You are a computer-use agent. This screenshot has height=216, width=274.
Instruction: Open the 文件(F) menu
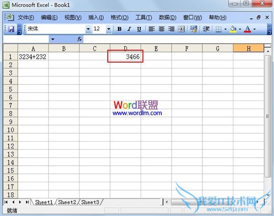click(26, 17)
